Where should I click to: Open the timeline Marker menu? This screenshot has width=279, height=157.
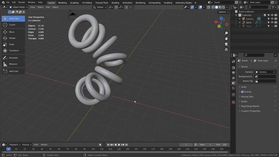click(44, 145)
